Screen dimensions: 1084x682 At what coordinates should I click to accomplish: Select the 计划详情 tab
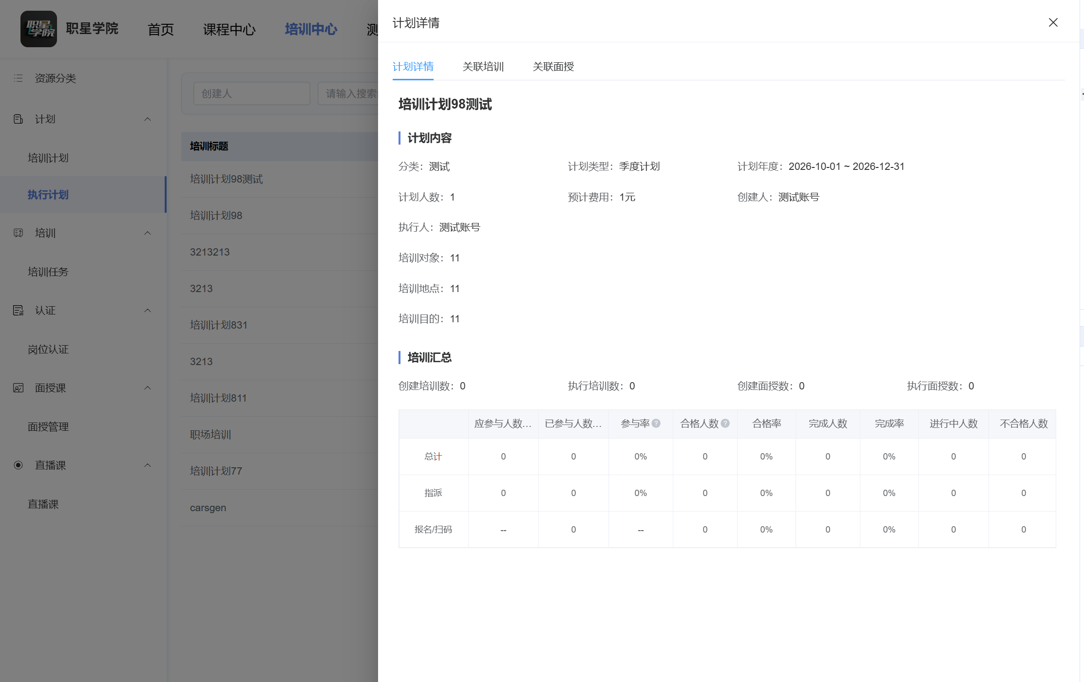coord(413,67)
